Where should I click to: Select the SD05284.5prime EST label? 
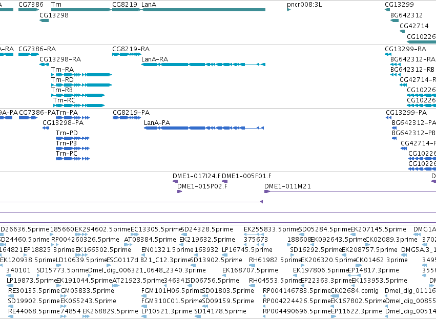click(324, 229)
